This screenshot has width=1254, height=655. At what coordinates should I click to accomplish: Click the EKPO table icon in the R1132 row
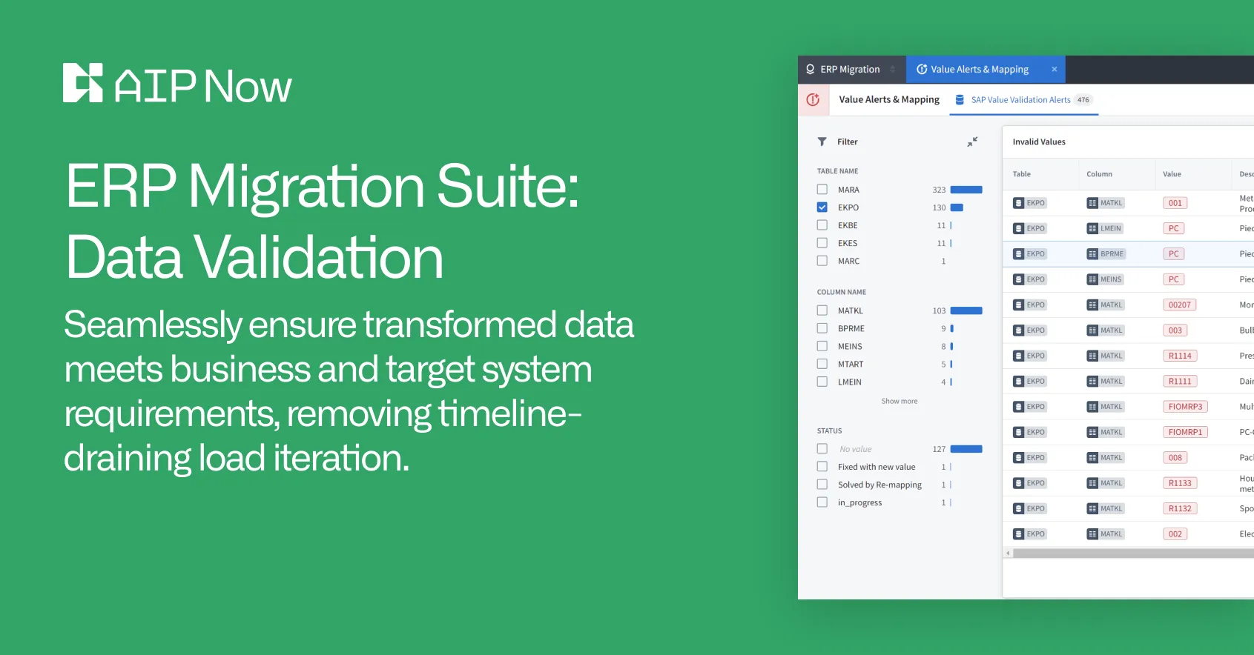click(x=1019, y=508)
